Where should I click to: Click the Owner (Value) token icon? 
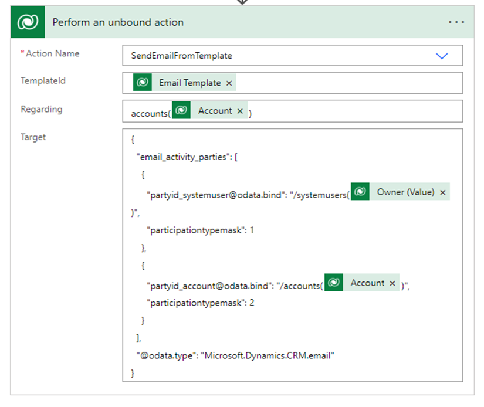[360, 192]
